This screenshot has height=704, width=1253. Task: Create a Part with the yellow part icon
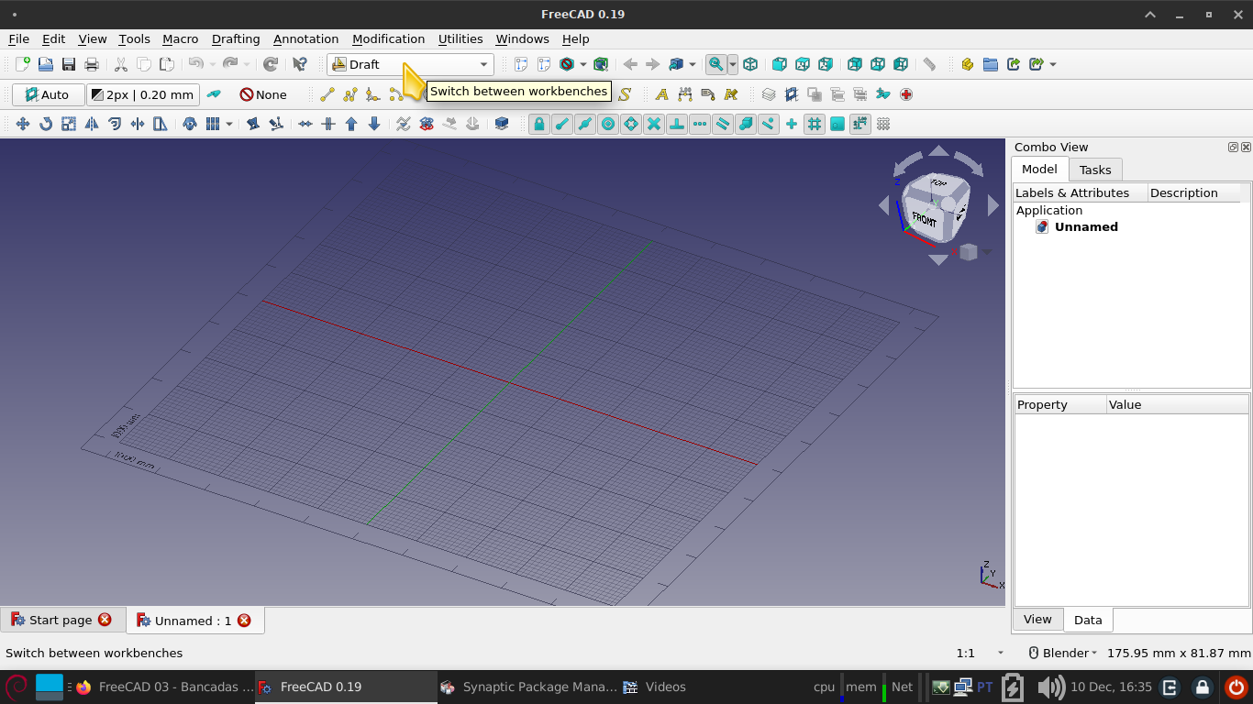(x=968, y=64)
